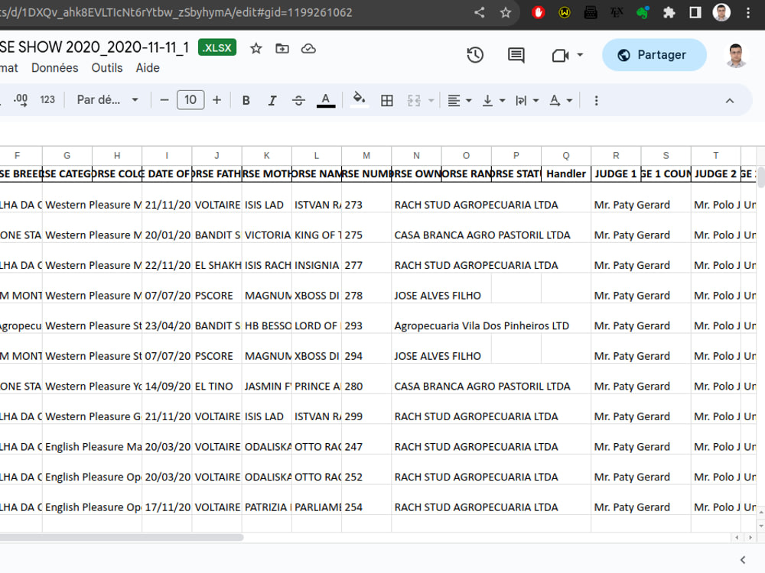This screenshot has width=765, height=573.
Task: Expand the meeting options dropdown arrow
Action: 580,55
